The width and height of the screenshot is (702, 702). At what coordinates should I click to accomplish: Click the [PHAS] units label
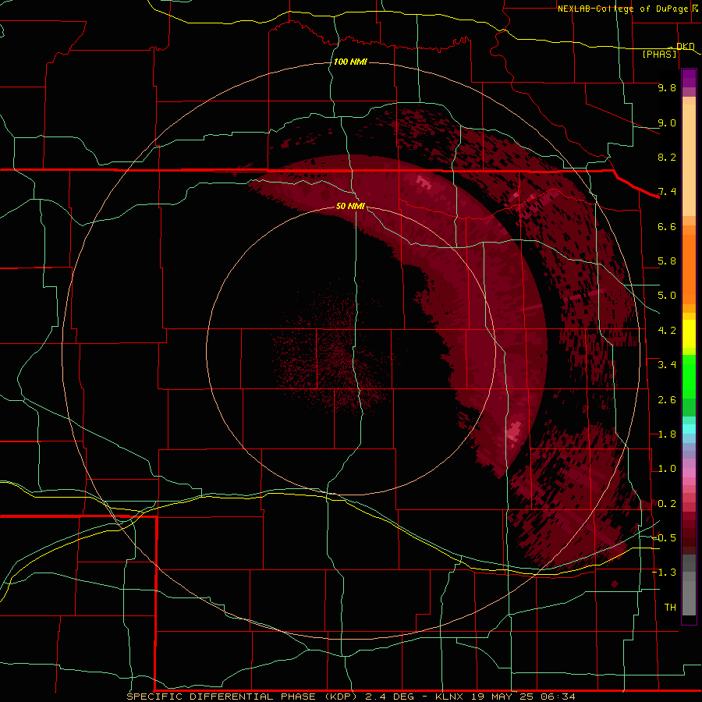[x=659, y=55]
